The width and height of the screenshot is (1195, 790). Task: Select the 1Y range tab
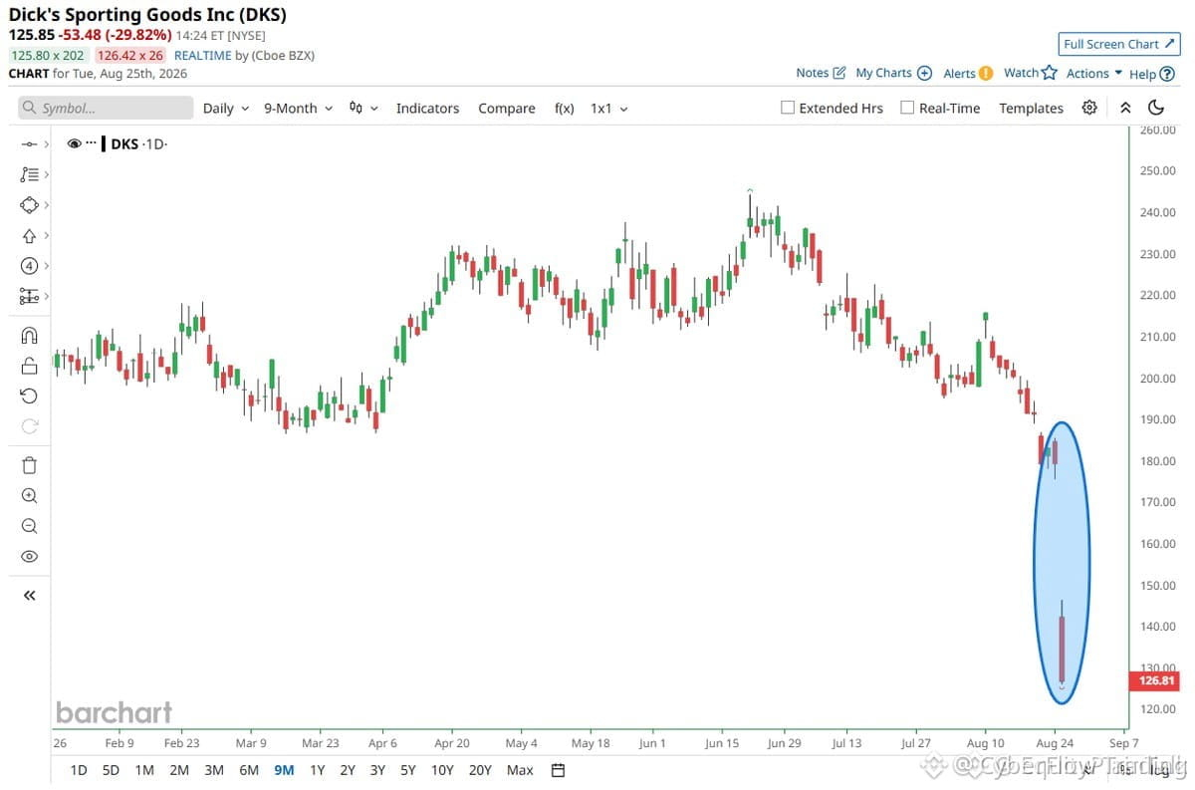point(317,770)
